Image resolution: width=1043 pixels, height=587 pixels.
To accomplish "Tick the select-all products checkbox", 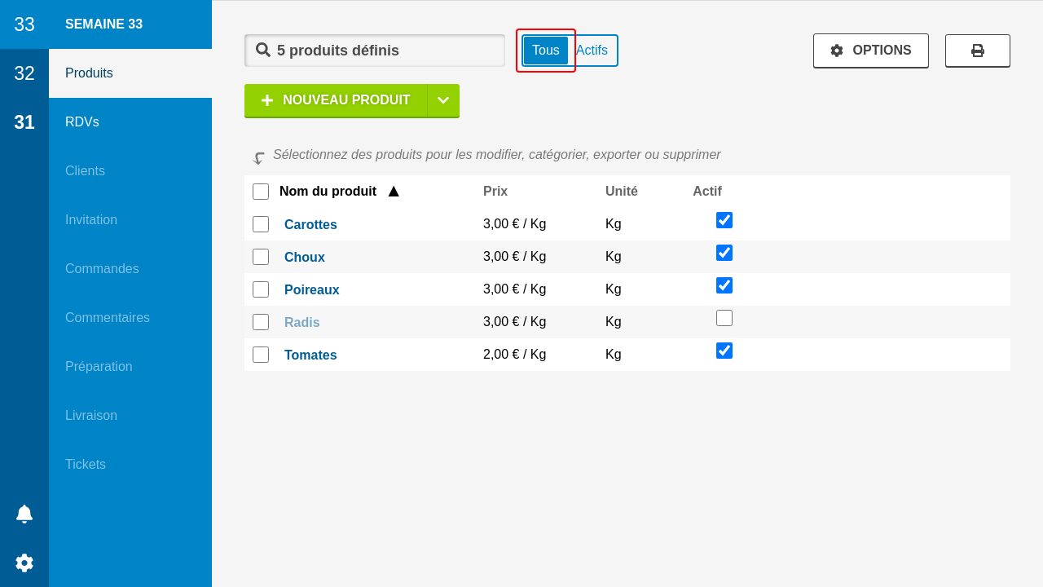I will point(261,192).
